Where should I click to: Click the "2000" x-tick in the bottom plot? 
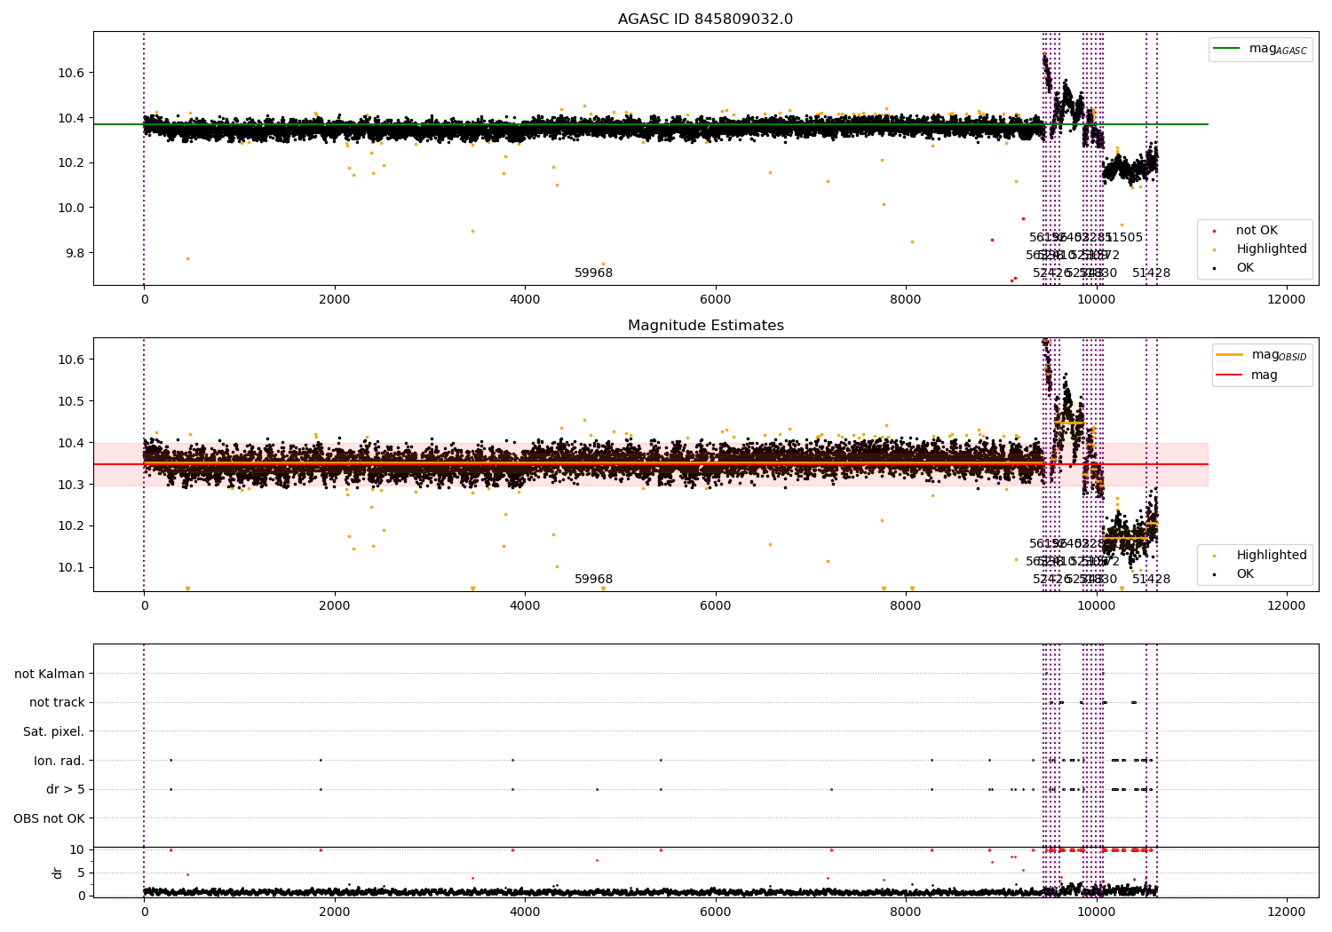coord(335,912)
